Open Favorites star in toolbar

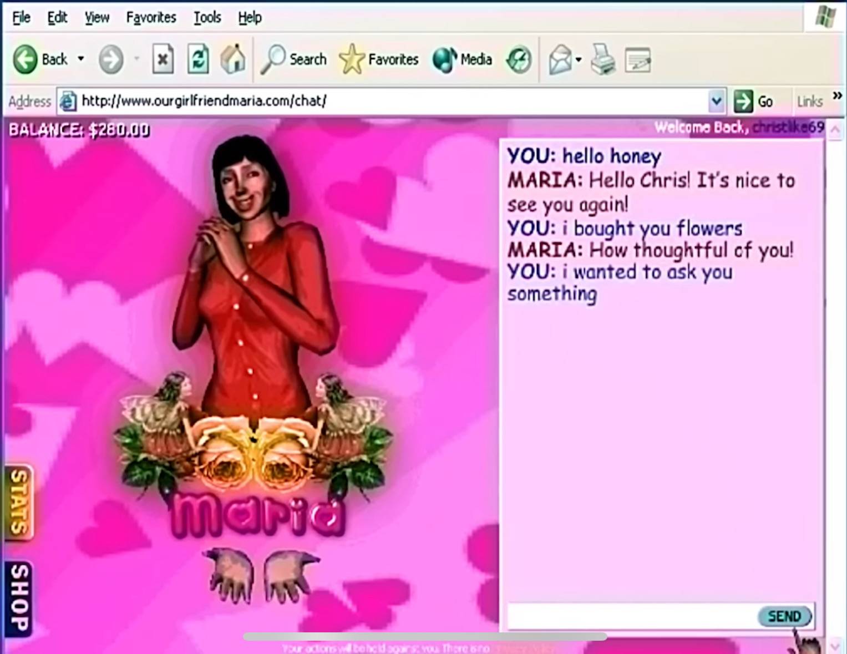click(379, 59)
